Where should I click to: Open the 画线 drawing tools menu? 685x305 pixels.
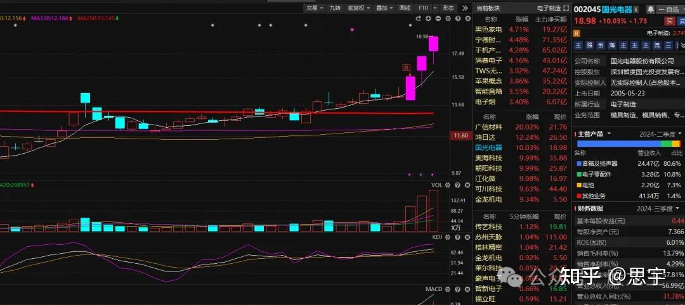pyautogui.click(x=405, y=8)
